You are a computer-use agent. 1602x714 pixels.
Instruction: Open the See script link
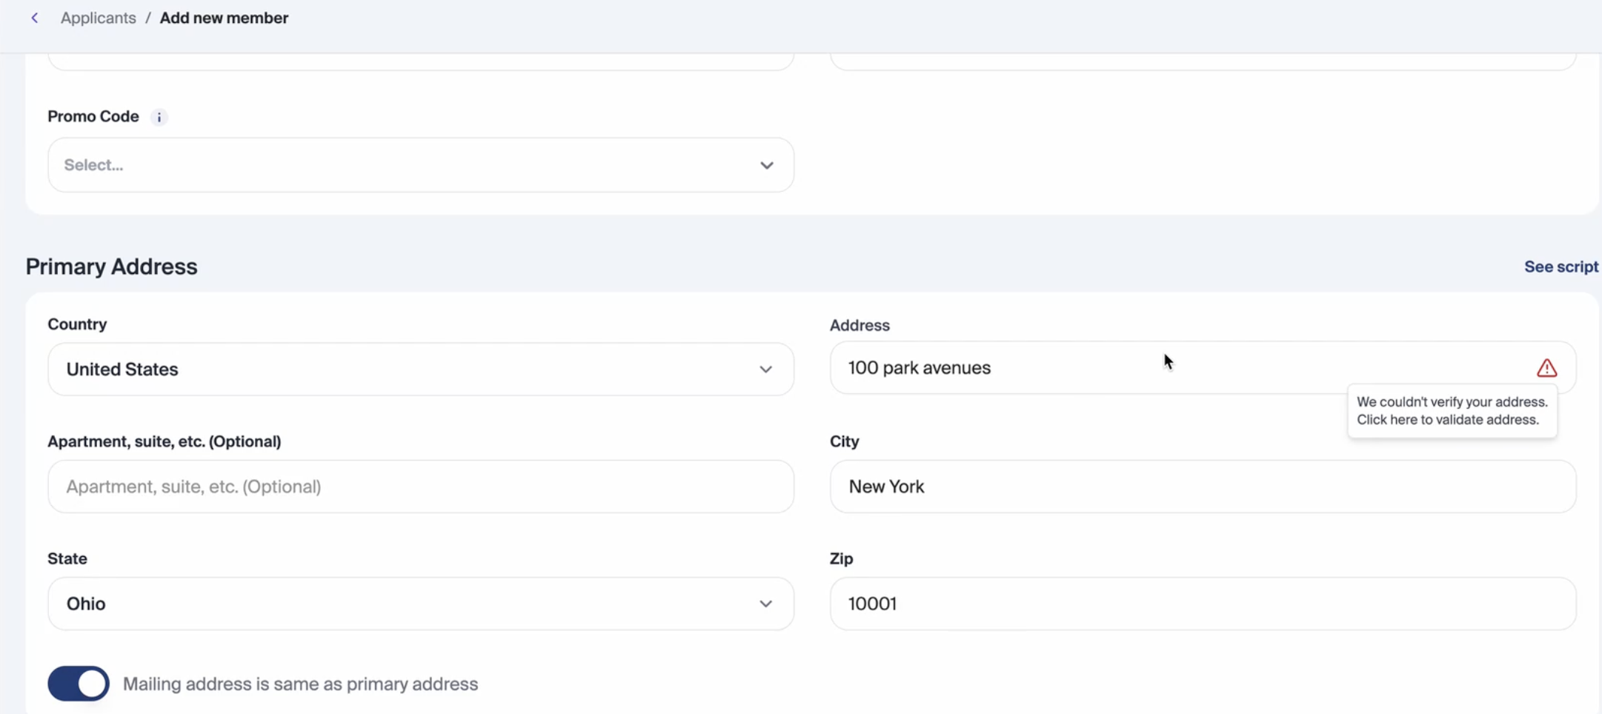tap(1561, 267)
